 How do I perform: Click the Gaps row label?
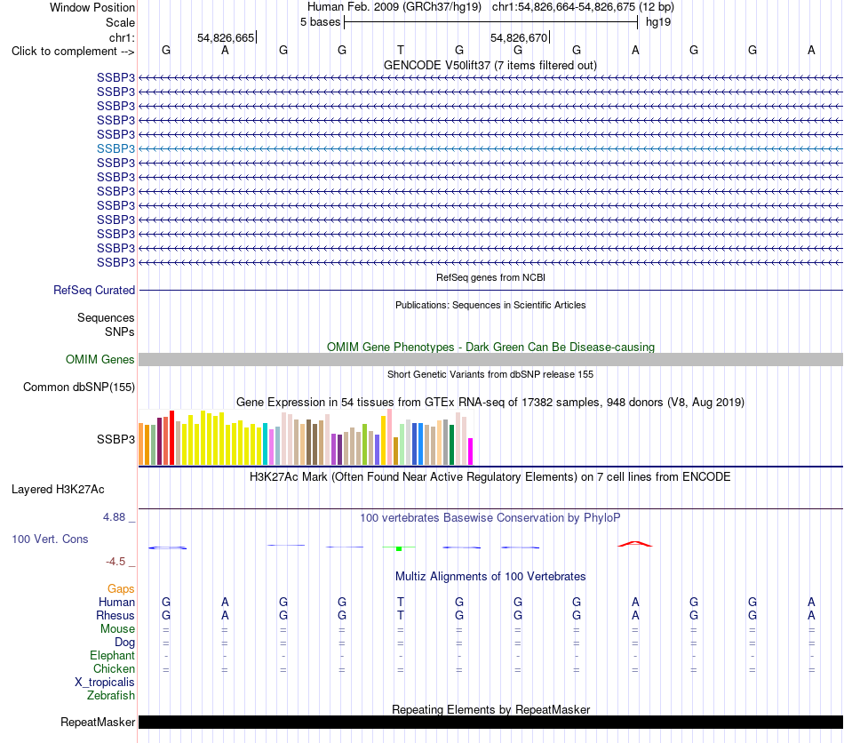[121, 589]
